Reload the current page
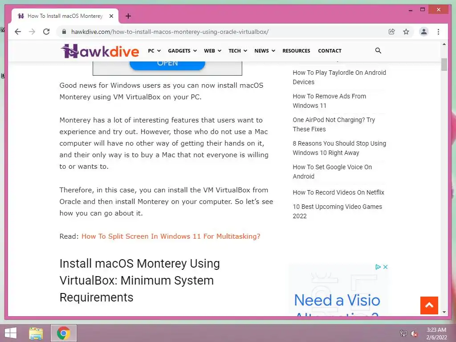Viewport: 456px width, 342px height. pos(46,32)
